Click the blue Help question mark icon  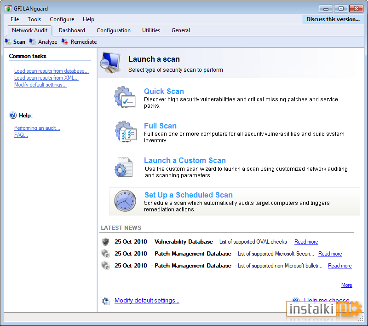13,115
